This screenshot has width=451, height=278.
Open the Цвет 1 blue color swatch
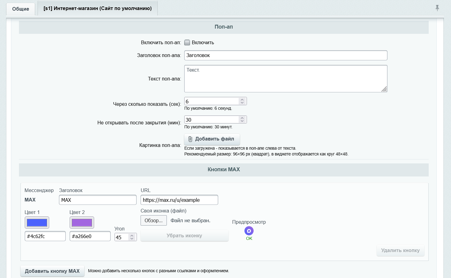(x=37, y=223)
